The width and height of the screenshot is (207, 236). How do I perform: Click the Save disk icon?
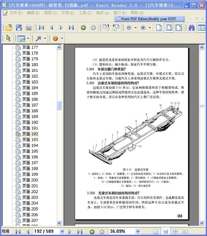tap(19, 28)
